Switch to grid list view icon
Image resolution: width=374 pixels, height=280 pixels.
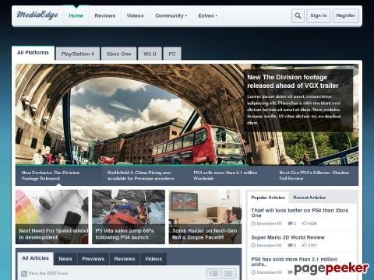coord(213,274)
